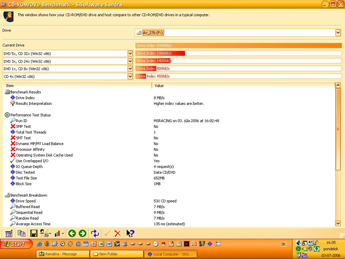This screenshot has height=259, width=345.
Task: Expand the DVD 1x, CD 8x reference dropdown
Action: tap(130, 69)
